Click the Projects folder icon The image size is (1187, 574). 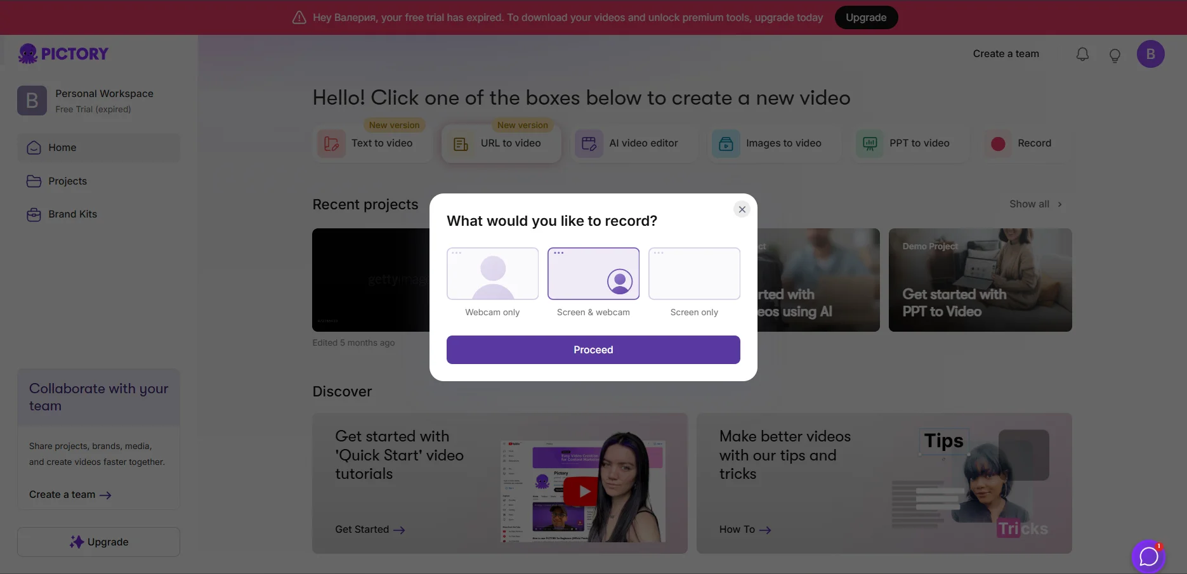34,181
